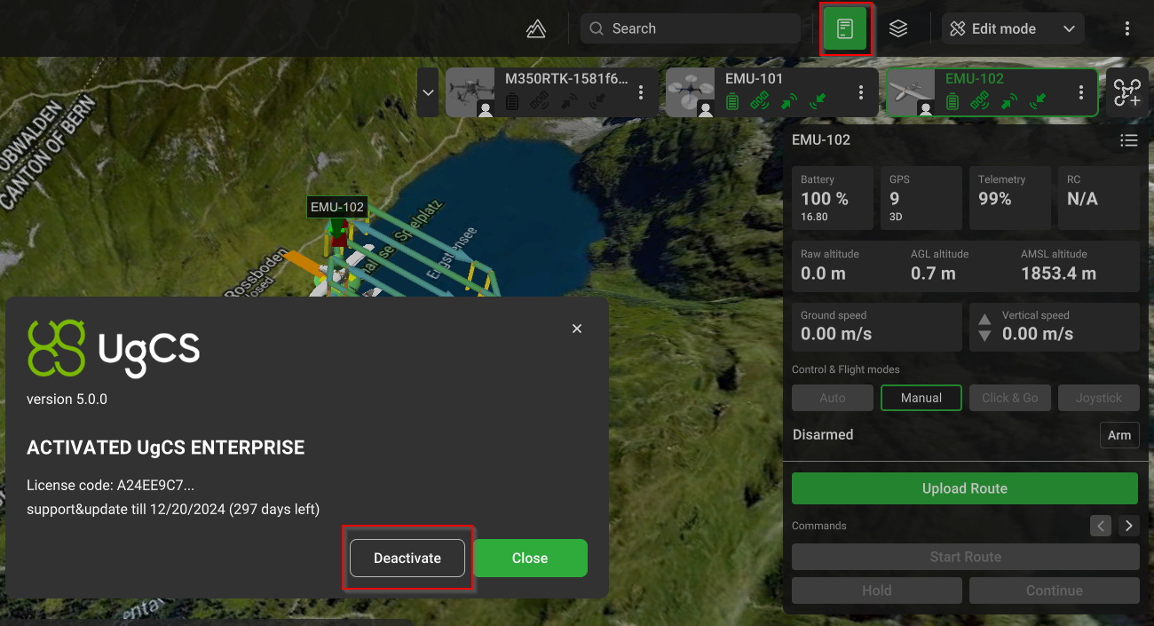The image size is (1154, 626).
Task: Switch to Auto flight mode
Action: (832, 398)
